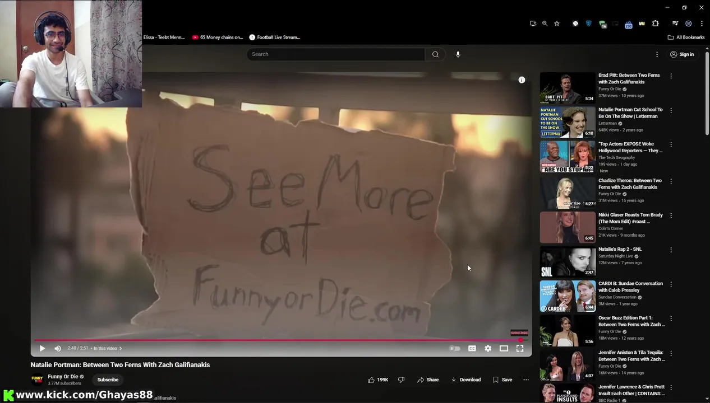Mute the video volume speaker icon
The width and height of the screenshot is (710, 403).
[x=57, y=348]
